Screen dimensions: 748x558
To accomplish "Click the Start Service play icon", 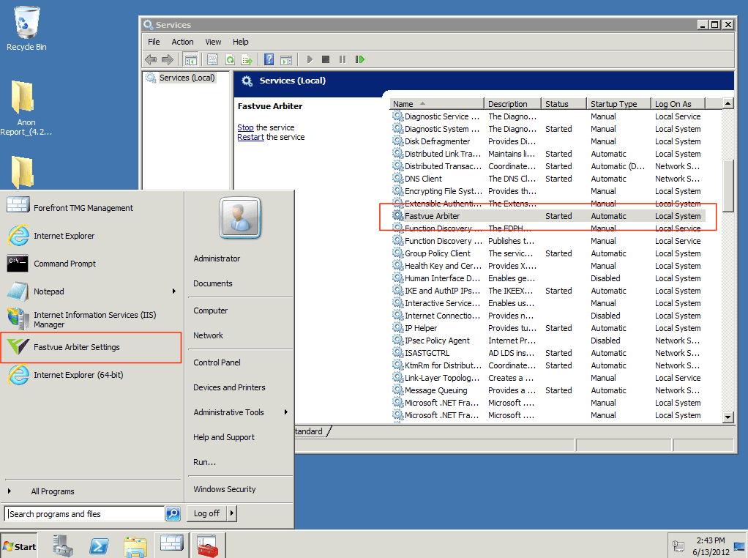I will (310, 59).
